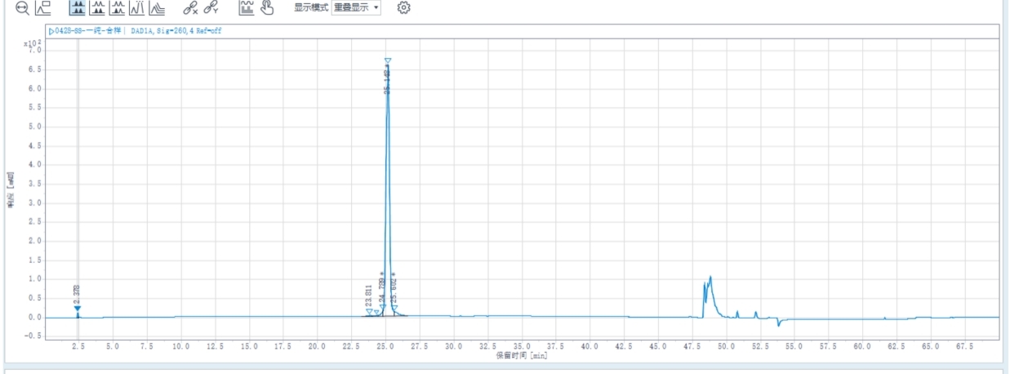The height and width of the screenshot is (374, 1010).
Task: Click the stacked overlay signals icon
Action: click(x=156, y=8)
